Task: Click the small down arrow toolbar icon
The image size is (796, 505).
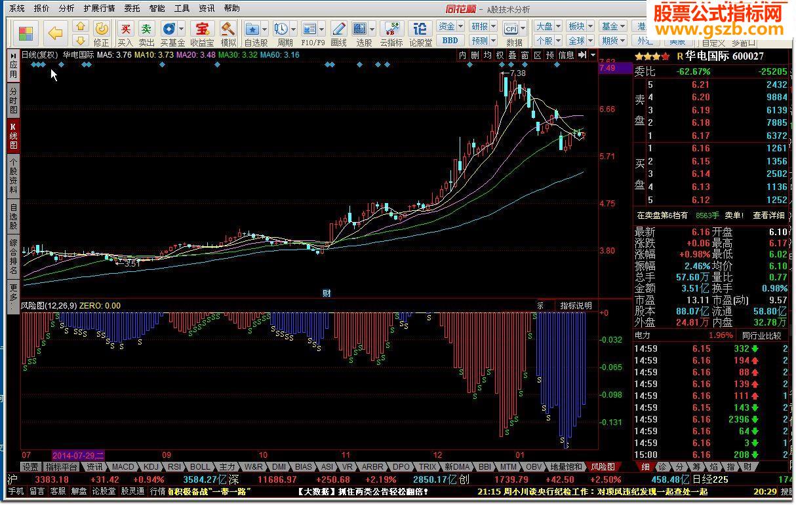Action: pyautogui.click(x=81, y=41)
